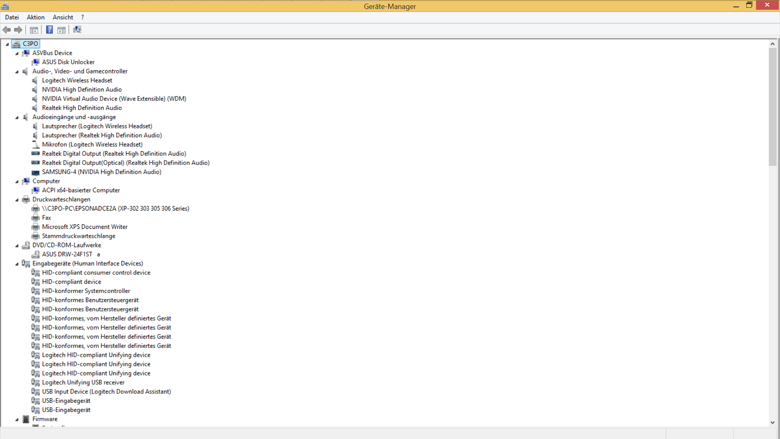Collapse Audio-, Video- und Gamecontroller category
This screenshot has width=780, height=439.
tap(17, 72)
